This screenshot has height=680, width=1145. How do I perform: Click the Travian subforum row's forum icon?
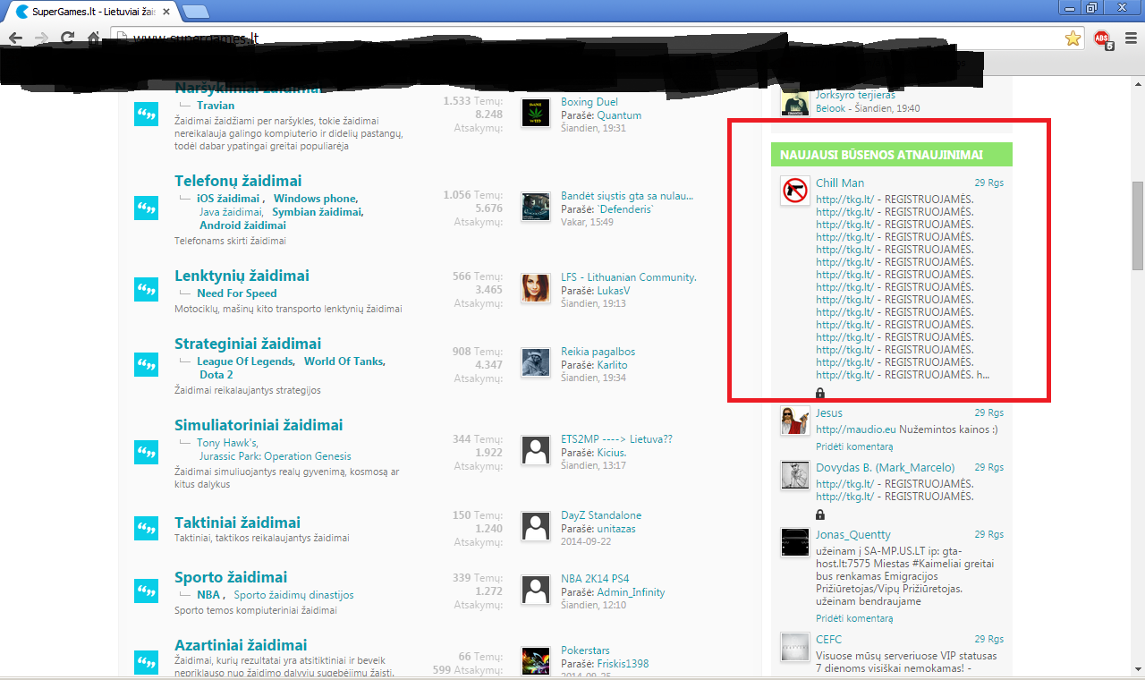146,115
